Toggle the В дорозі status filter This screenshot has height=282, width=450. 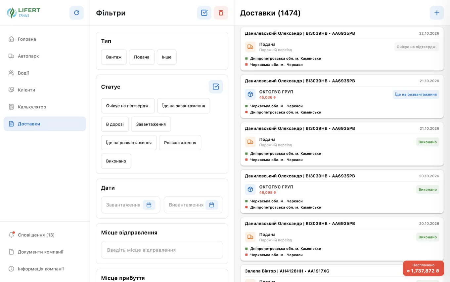point(115,124)
